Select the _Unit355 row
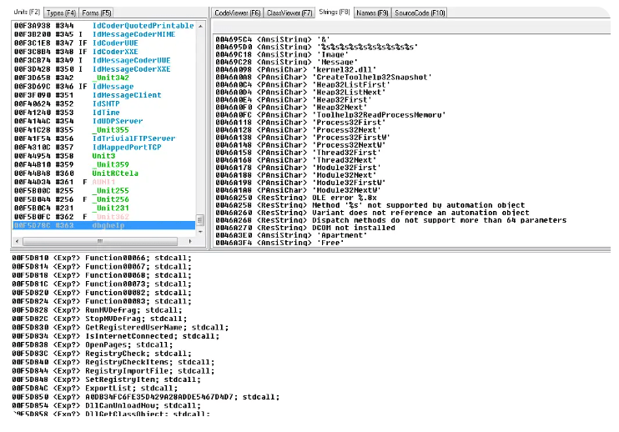The height and width of the screenshot is (432, 619). [x=104, y=130]
